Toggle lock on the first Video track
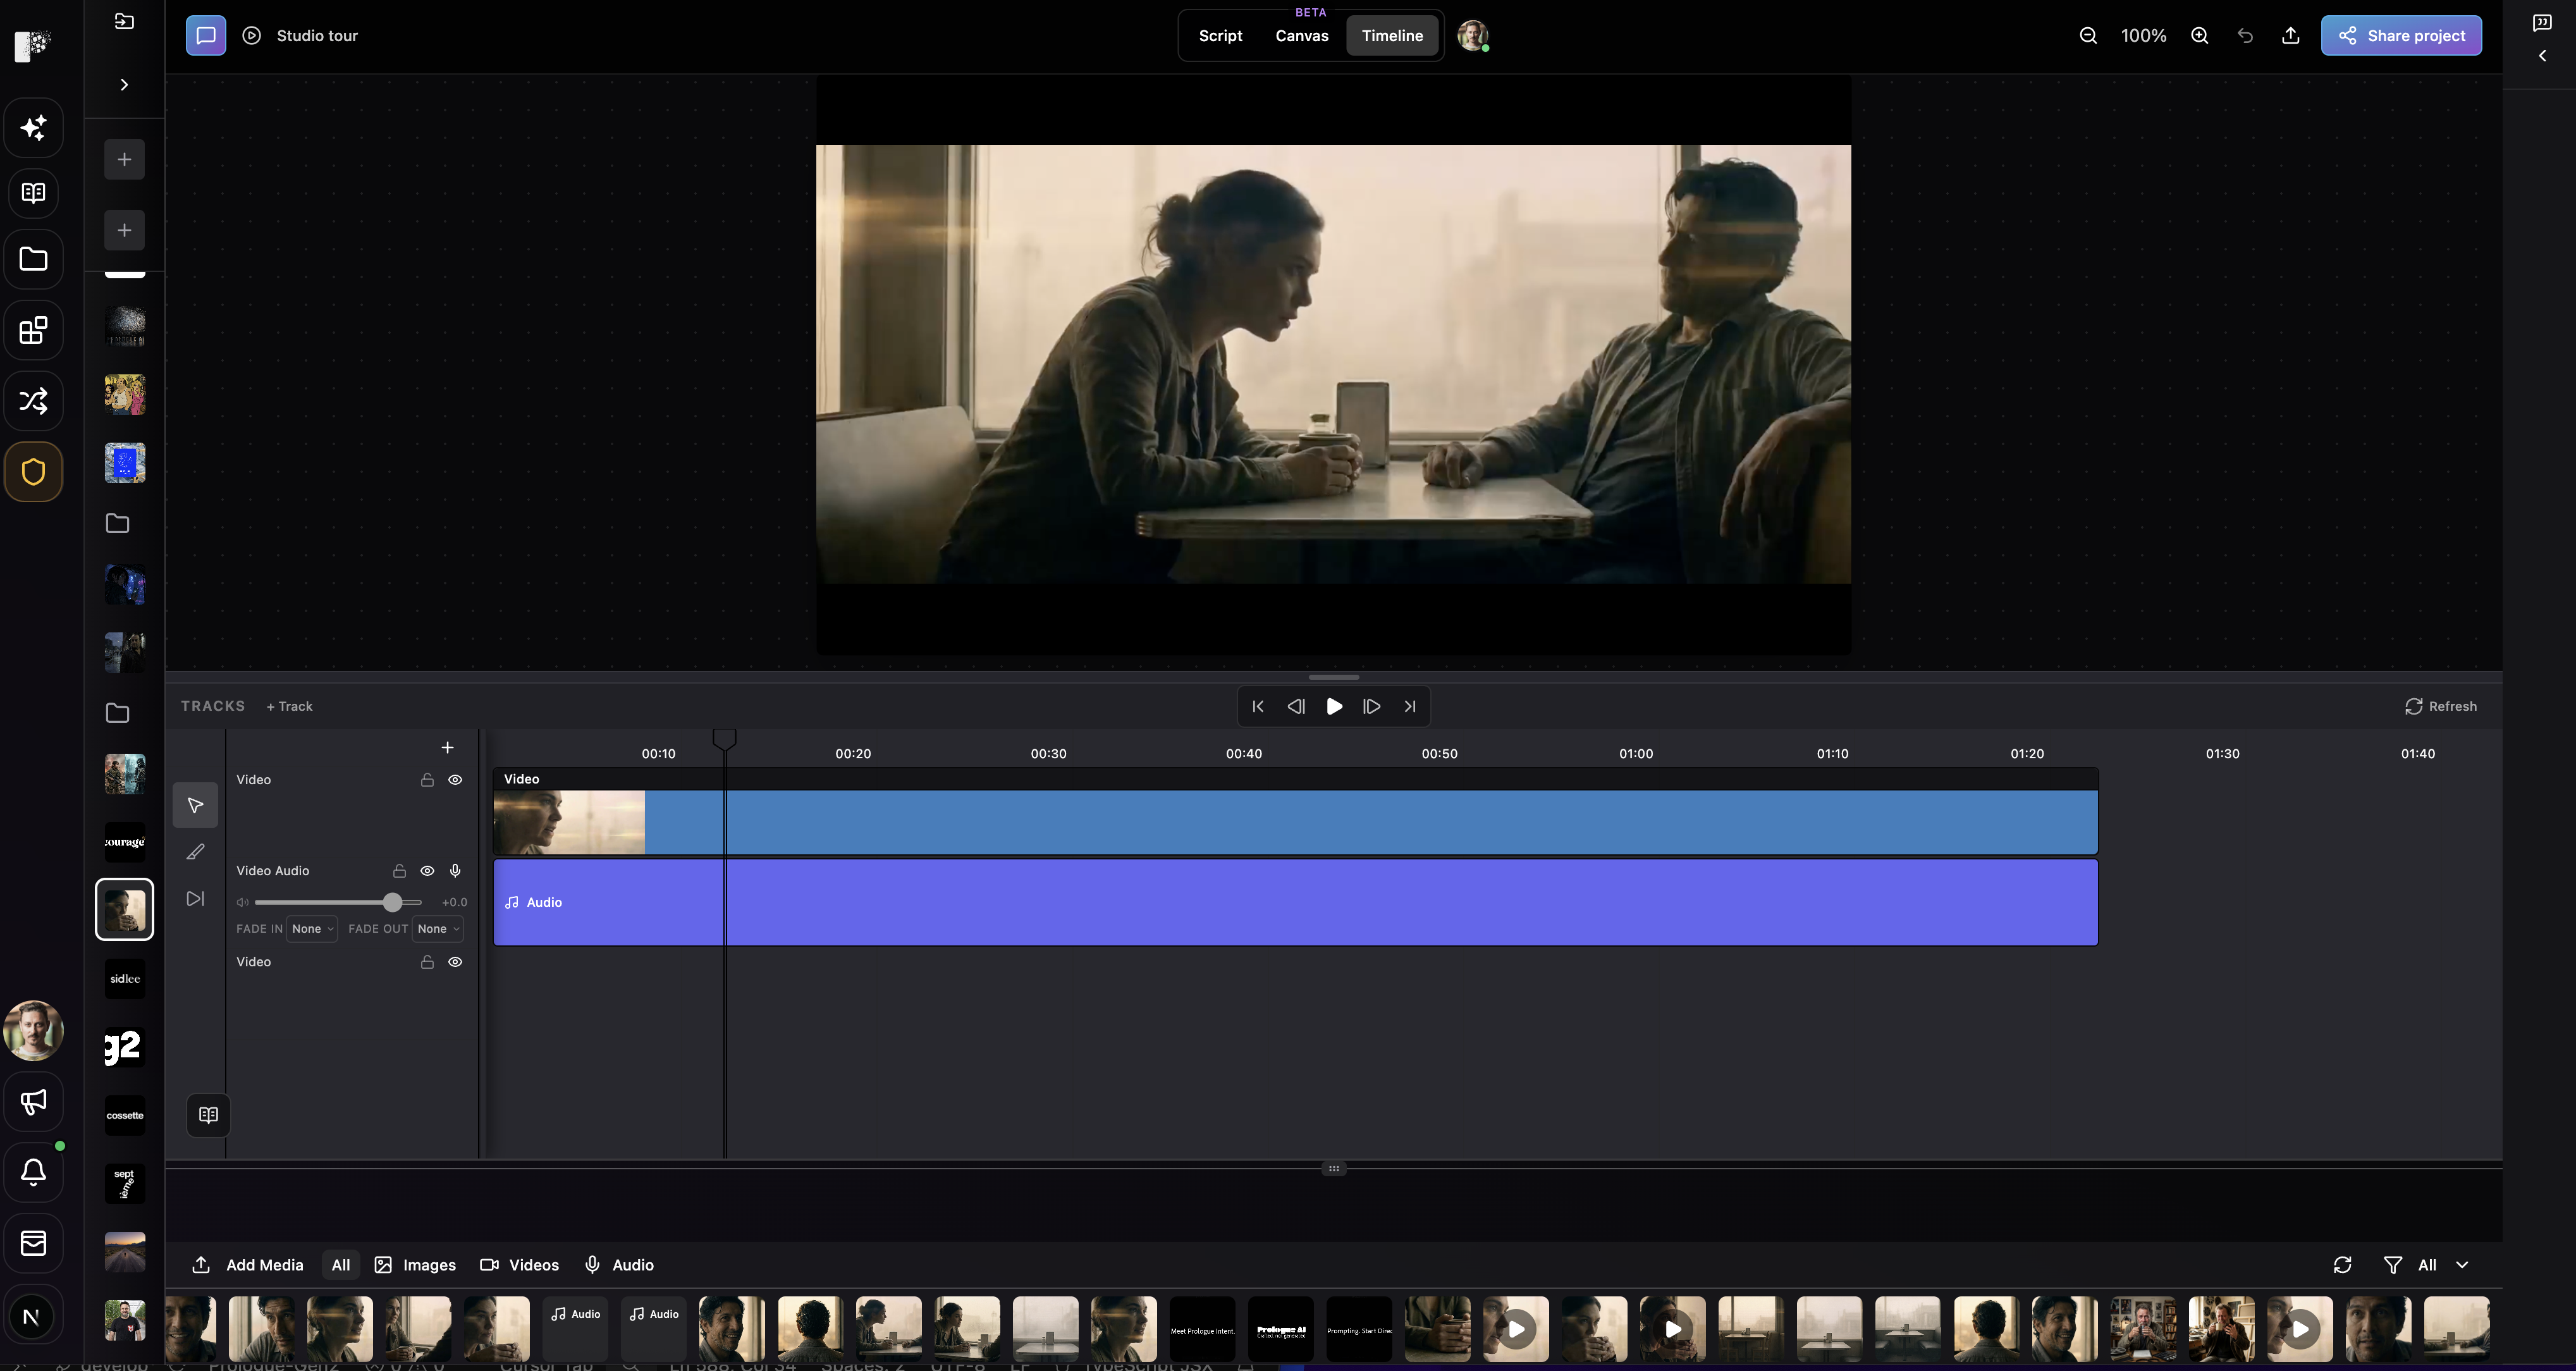The width and height of the screenshot is (2576, 1371). point(427,780)
